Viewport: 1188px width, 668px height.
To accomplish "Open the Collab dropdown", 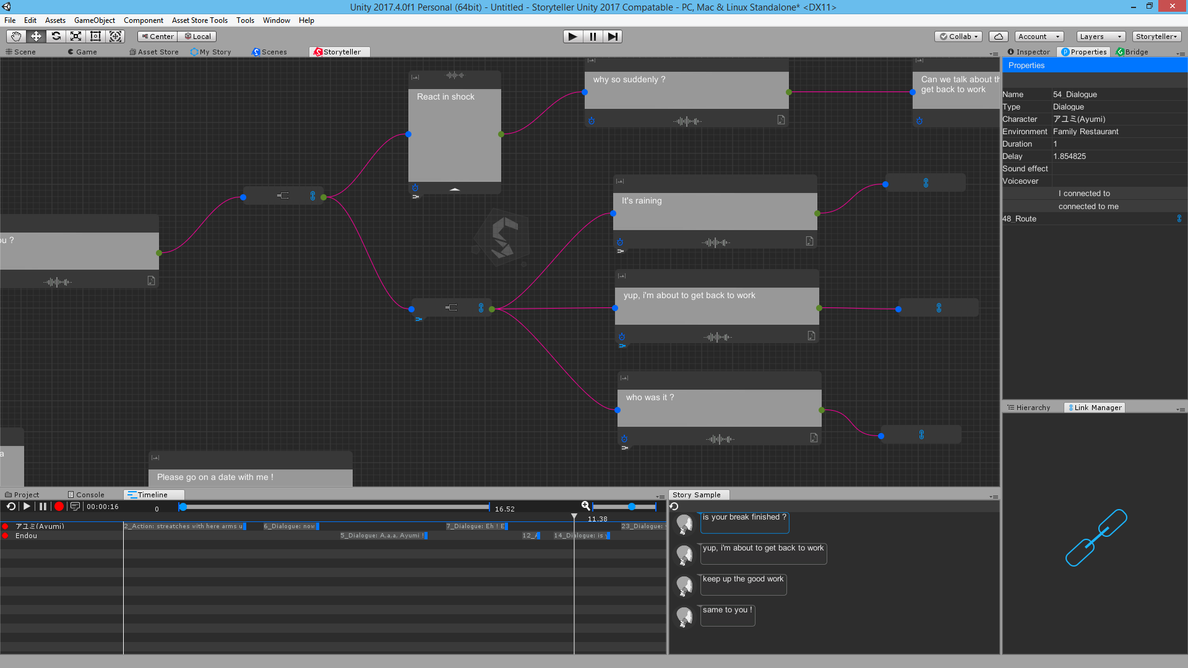I will [x=958, y=36].
